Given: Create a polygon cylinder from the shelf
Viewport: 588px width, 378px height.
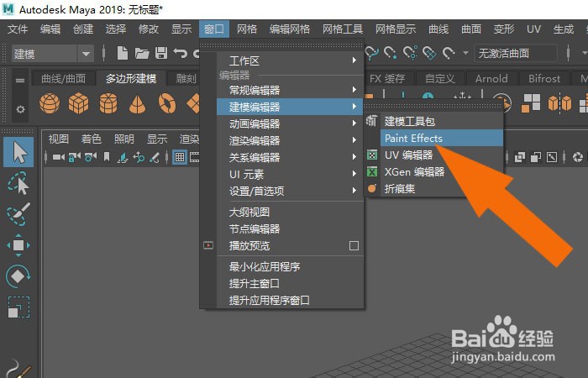Looking at the screenshot, I should pyautogui.click(x=108, y=103).
